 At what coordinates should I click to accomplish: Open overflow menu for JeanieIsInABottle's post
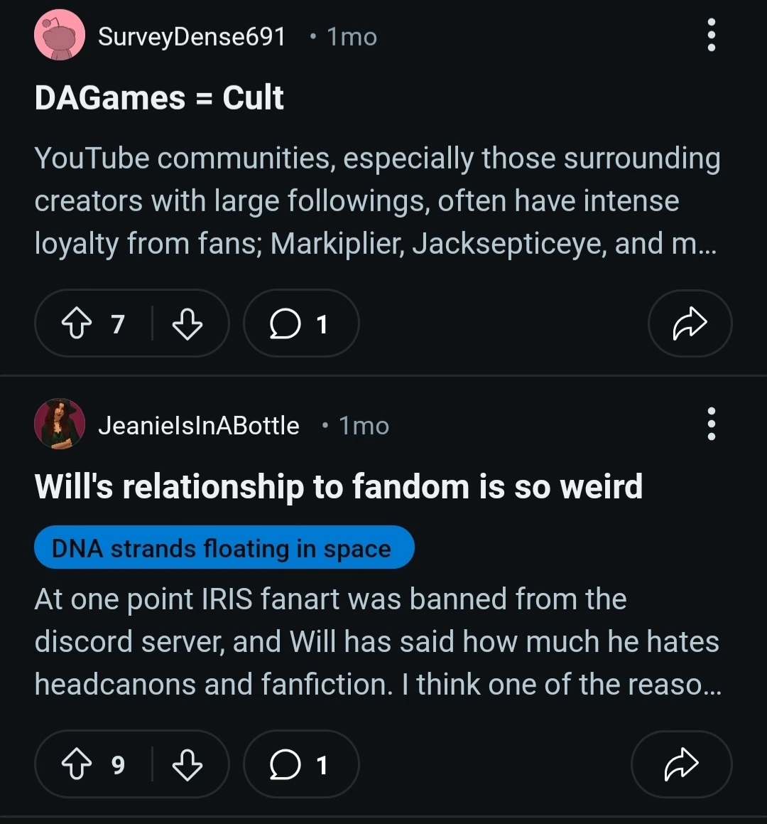712,424
